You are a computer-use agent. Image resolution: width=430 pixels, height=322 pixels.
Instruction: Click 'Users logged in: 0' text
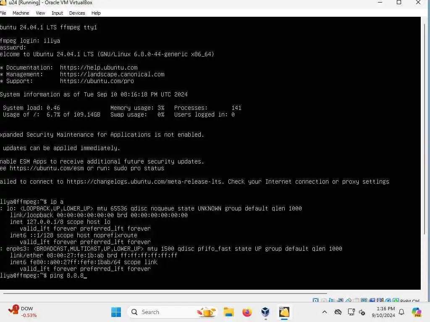[x=205, y=114]
